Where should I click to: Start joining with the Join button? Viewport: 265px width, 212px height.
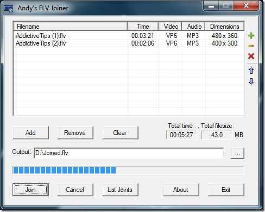click(30, 190)
